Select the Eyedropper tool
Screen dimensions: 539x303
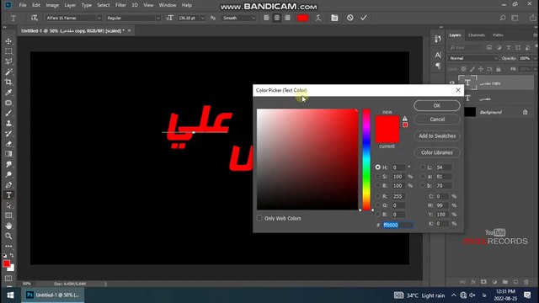pyautogui.click(x=8, y=93)
